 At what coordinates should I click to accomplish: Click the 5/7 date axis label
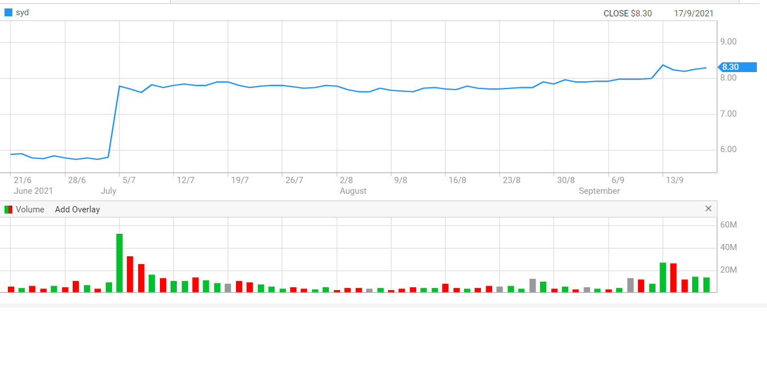[129, 180]
